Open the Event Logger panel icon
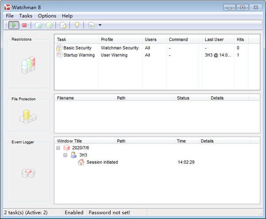Screen dimensions: 266x219 pos(28,173)
